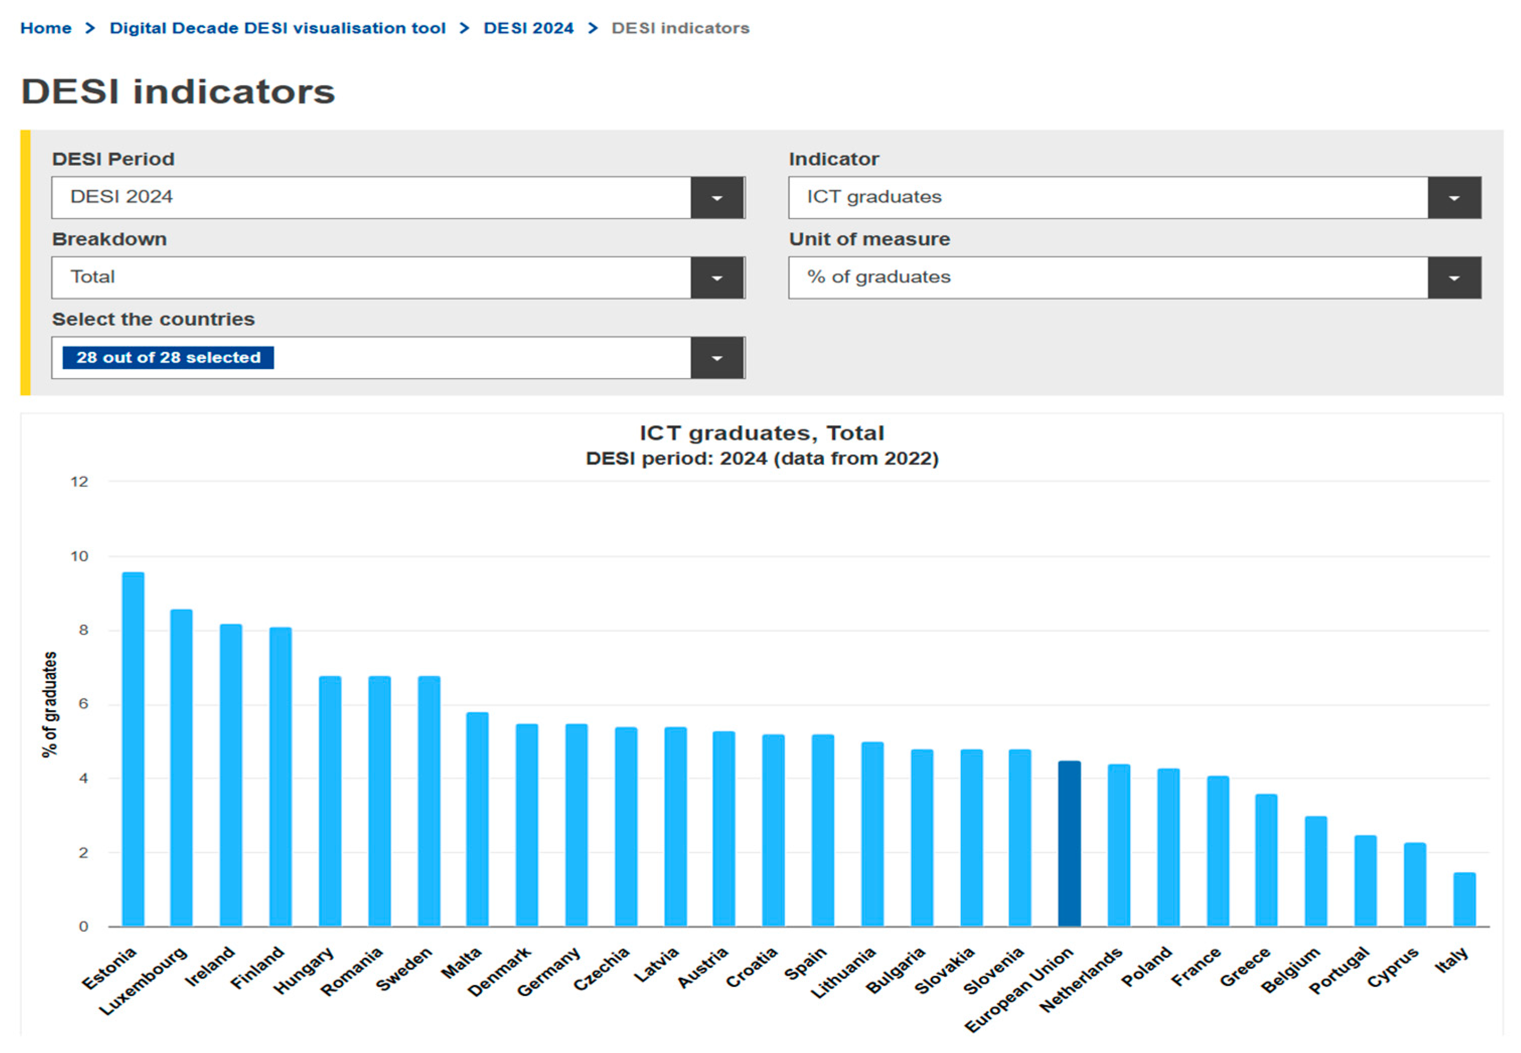Expand the Breakdown dropdown arrow
1521x1053 pixels.
[716, 278]
